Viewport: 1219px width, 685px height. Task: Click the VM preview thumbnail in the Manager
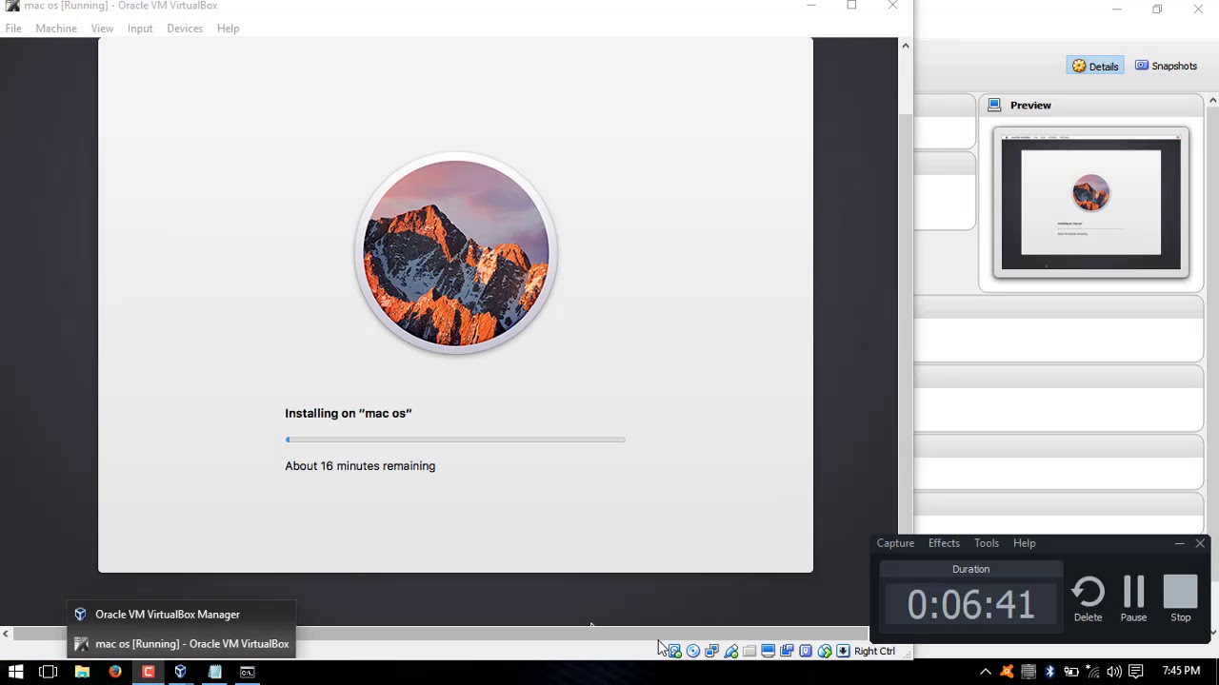[1091, 202]
